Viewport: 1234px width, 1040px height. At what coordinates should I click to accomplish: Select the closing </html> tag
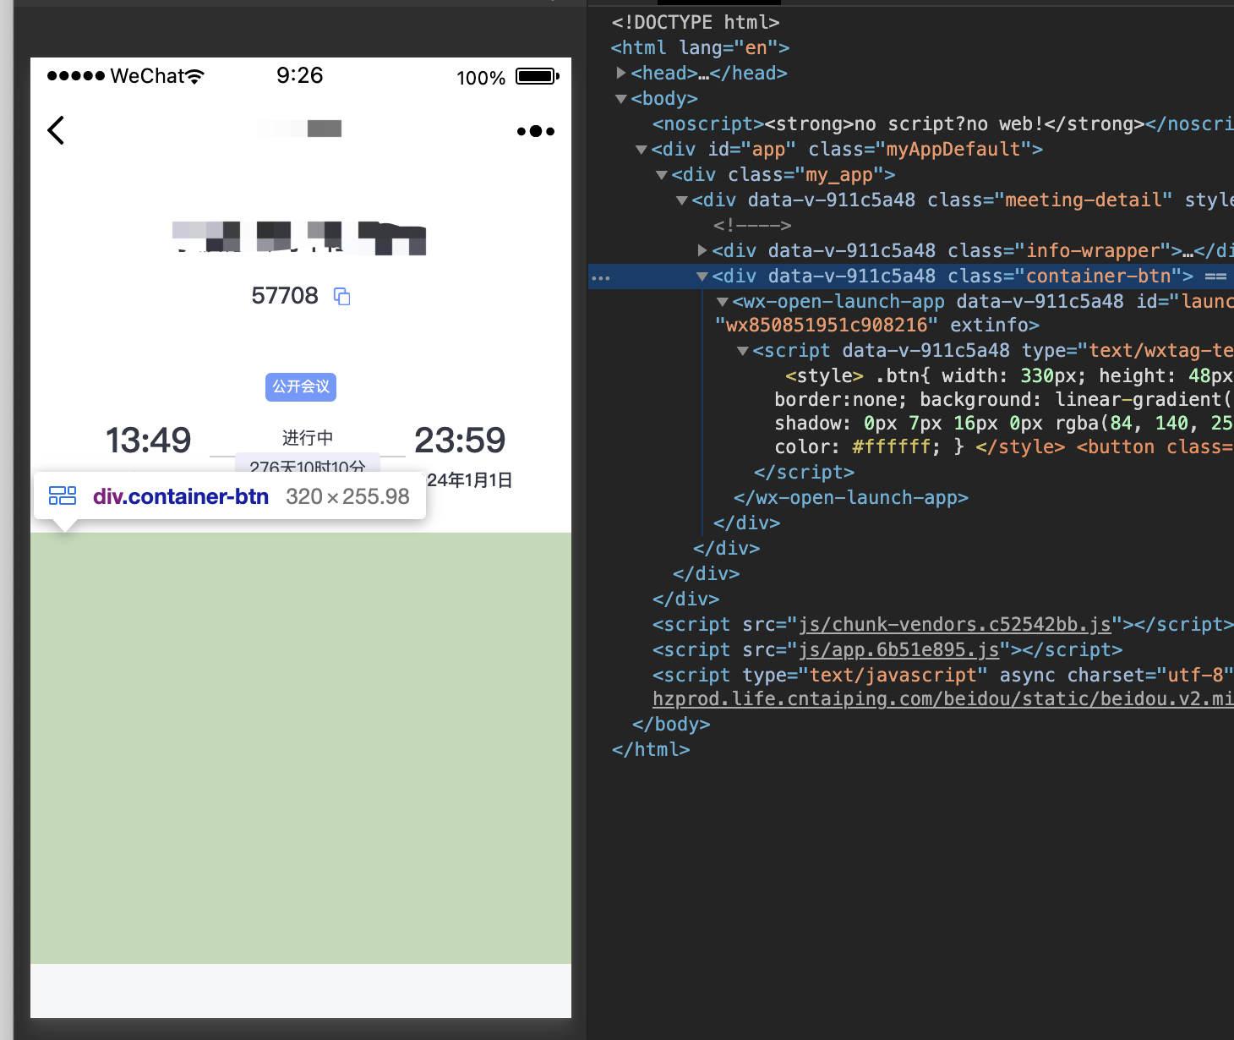[x=651, y=749]
